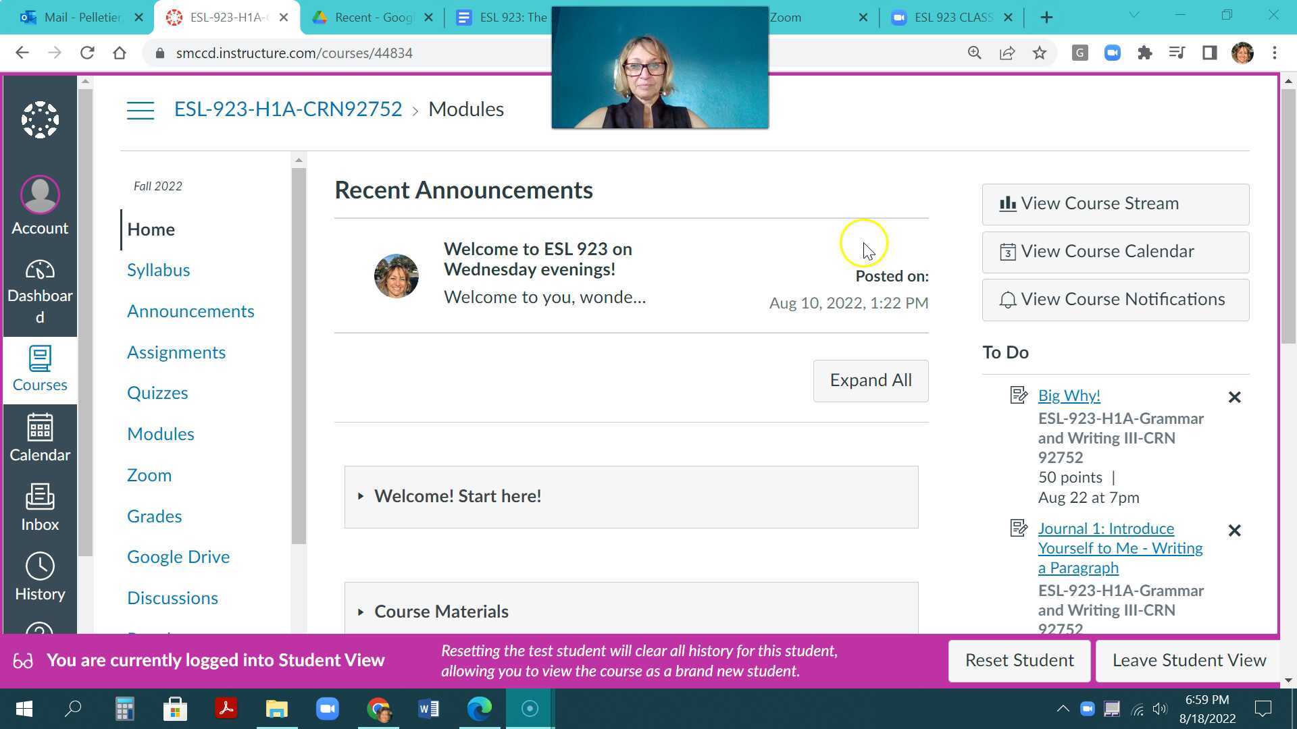Click the bar chart icon on View Course Stream
The image size is (1297, 729).
[1008, 203]
